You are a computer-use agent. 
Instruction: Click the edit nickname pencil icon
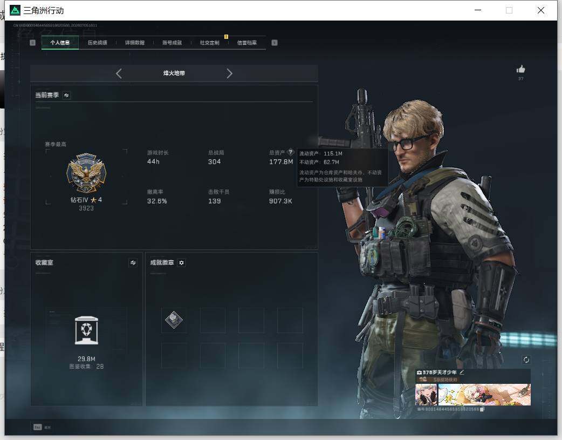click(462, 372)
